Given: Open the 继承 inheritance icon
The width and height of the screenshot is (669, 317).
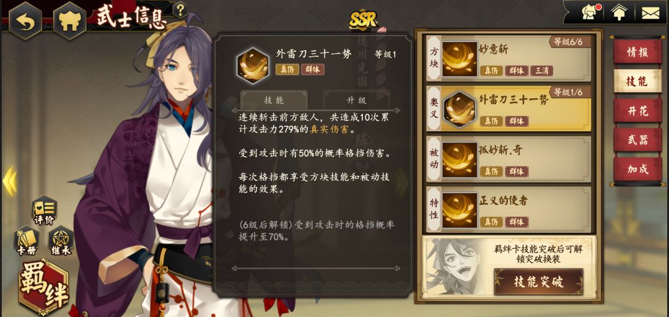Looking at the screenshot, I should [x=61, y=241].
